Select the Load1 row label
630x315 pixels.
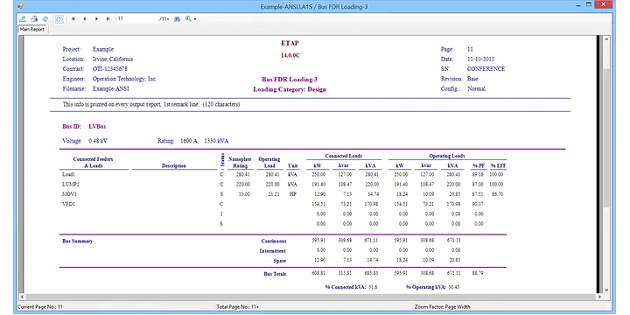click(x=68, y=174)
